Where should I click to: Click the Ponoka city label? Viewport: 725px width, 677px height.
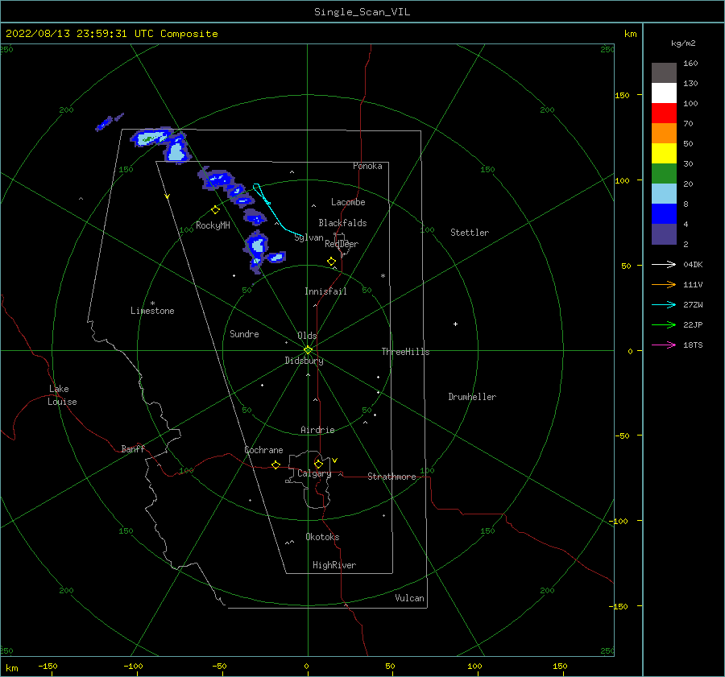367,166
